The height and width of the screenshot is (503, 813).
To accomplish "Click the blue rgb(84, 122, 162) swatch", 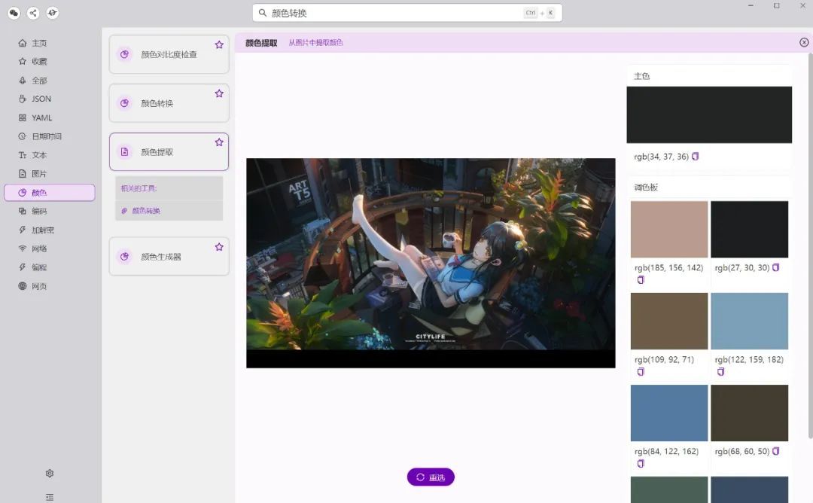I will 669,413.
